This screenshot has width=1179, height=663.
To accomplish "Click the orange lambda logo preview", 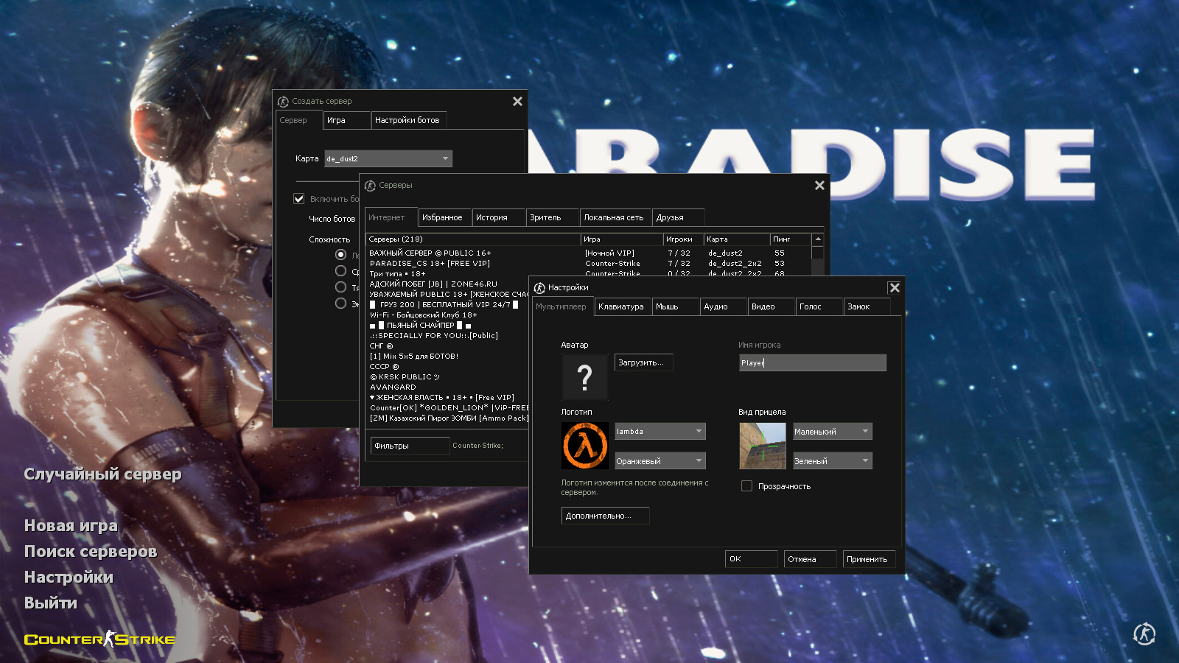I will pos(585,446).
